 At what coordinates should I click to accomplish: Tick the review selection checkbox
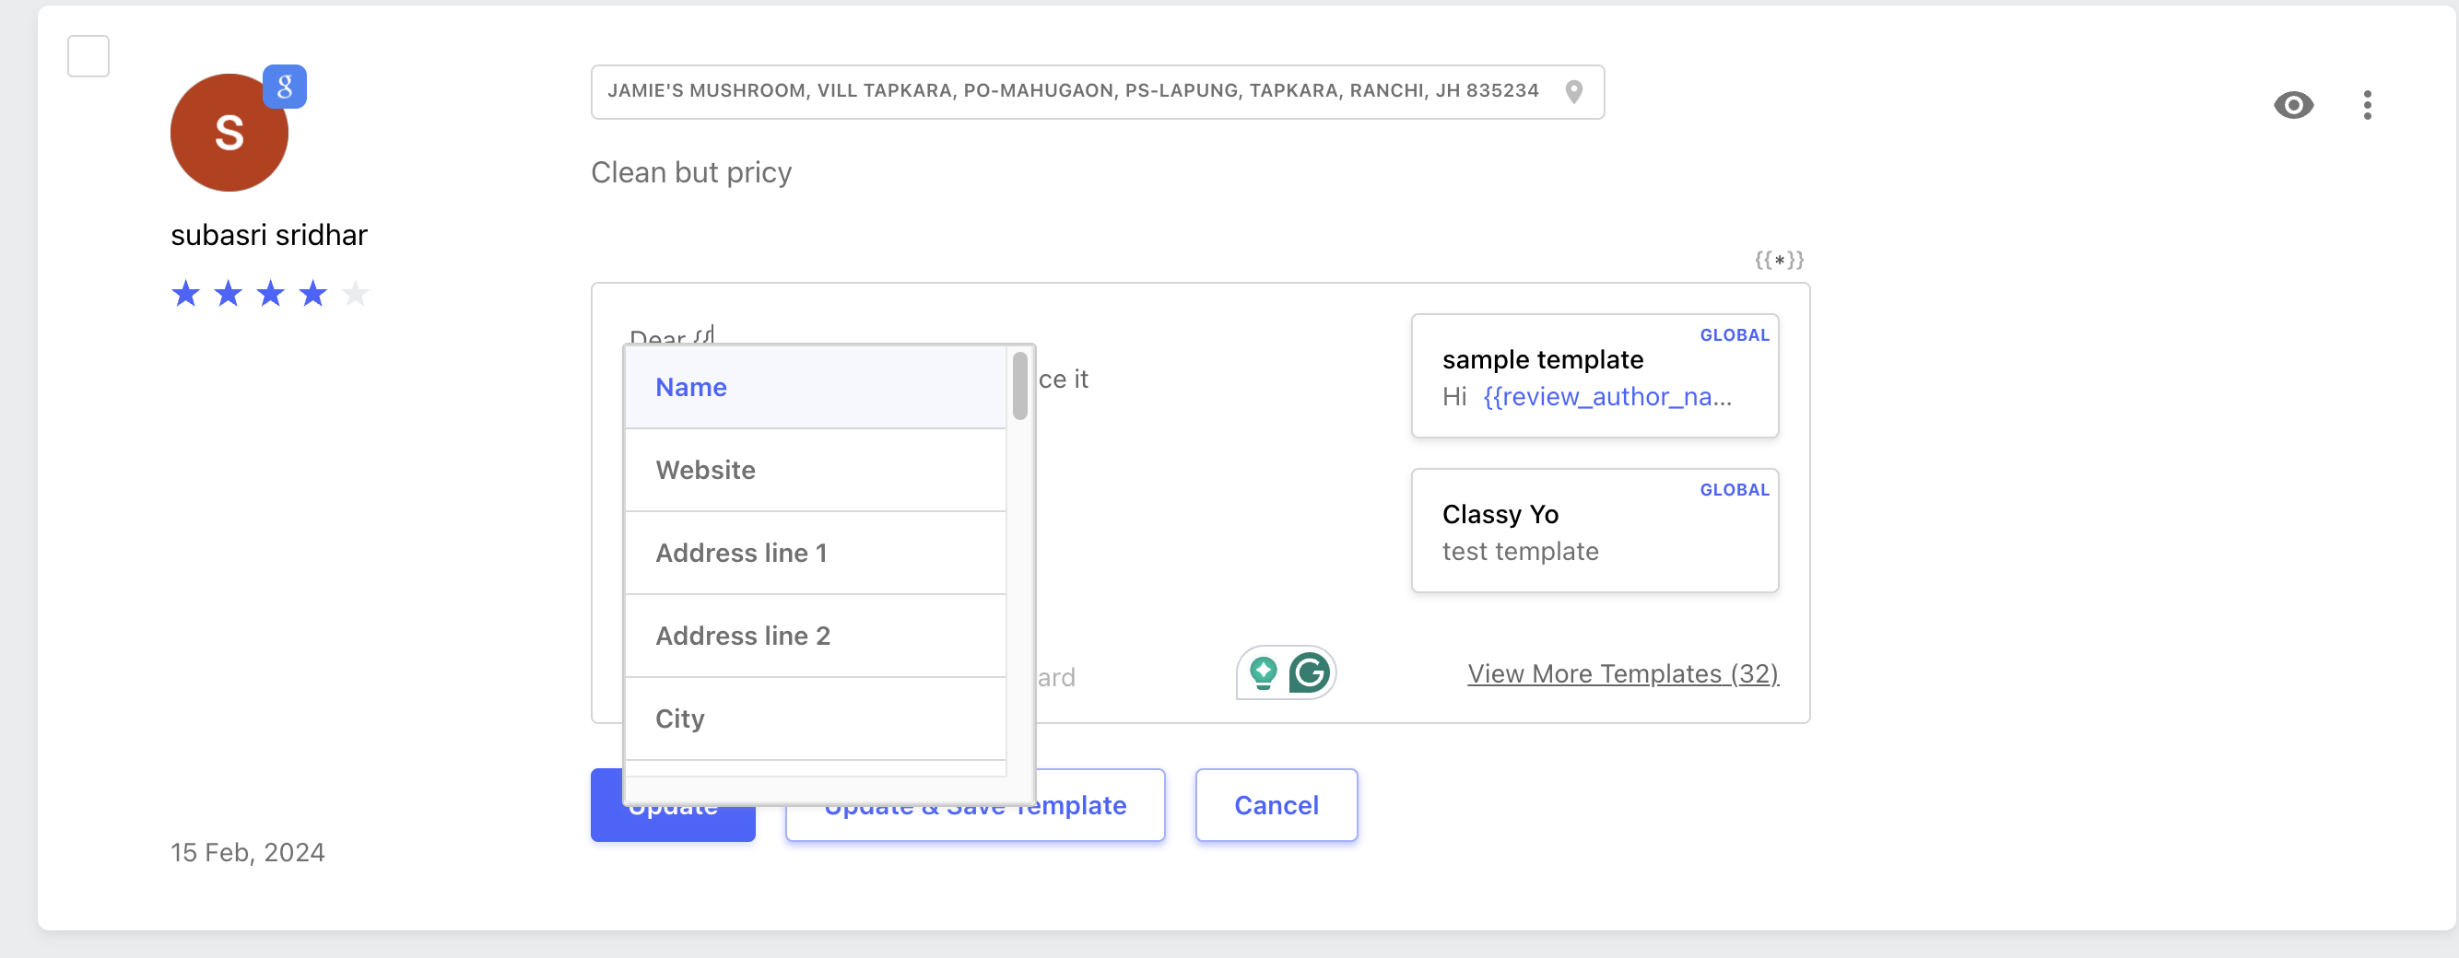click(x=88, y=56)
